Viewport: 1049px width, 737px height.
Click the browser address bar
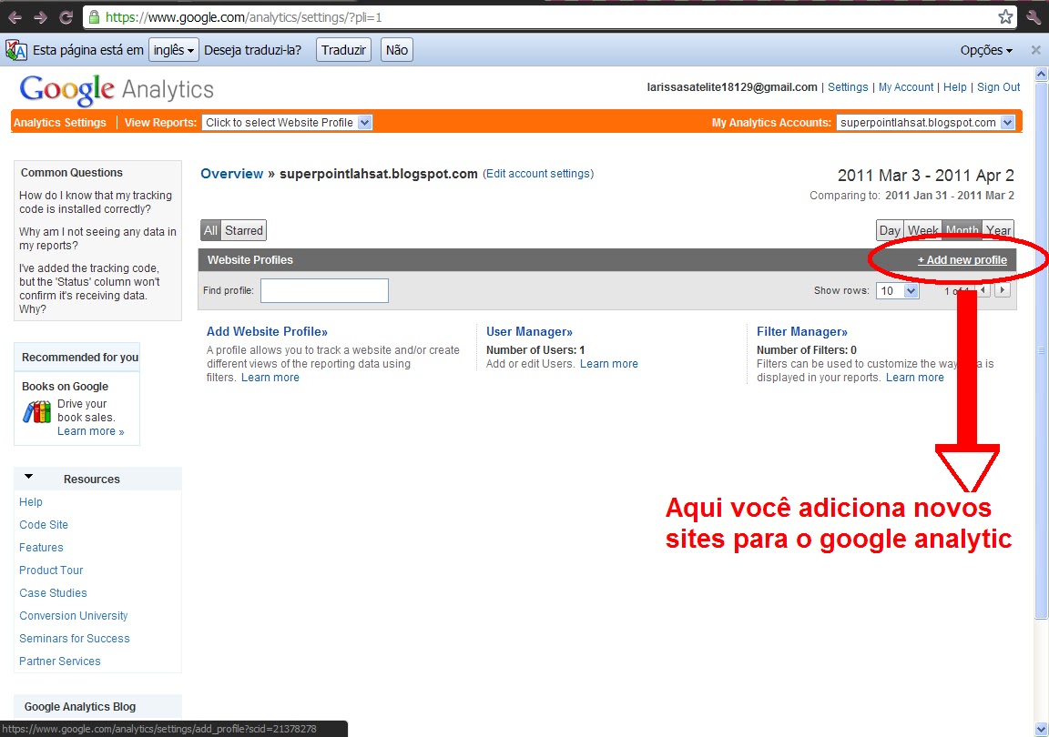(x=548, y=17)
